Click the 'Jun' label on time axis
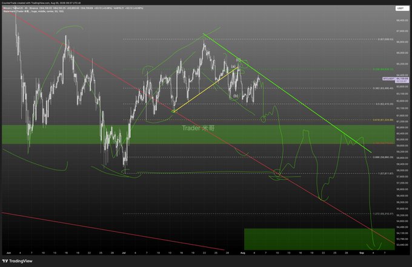Image resolution: width=412 pixels, height=267 pixels. [x=8, y=253]
